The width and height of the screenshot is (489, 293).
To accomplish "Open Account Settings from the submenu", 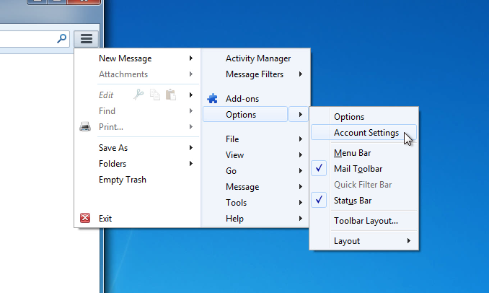I will click(x=364, y=133).
